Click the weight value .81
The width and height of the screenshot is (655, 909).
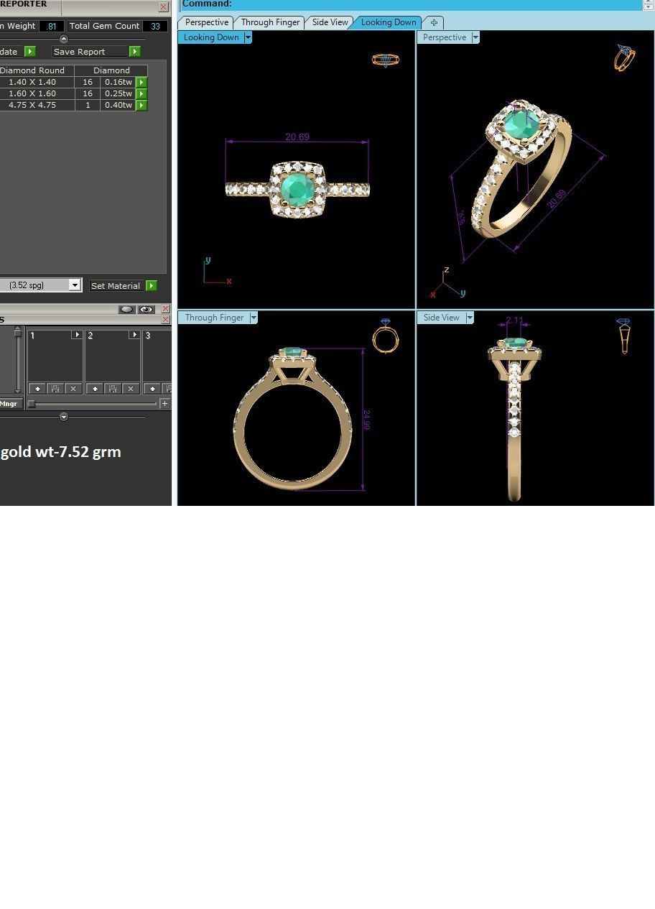click(x=52, y=26)
